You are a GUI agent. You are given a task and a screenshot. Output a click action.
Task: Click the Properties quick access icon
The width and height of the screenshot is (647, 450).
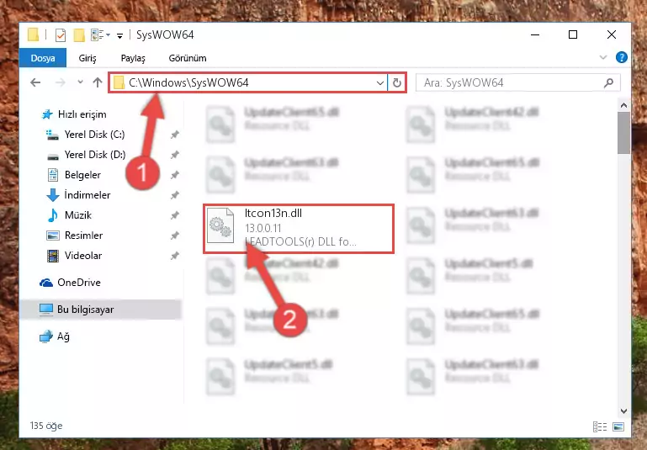click(61, 35)
